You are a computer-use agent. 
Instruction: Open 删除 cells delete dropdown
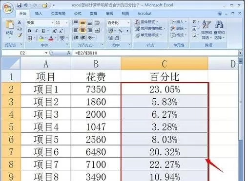tap(178, 29)
